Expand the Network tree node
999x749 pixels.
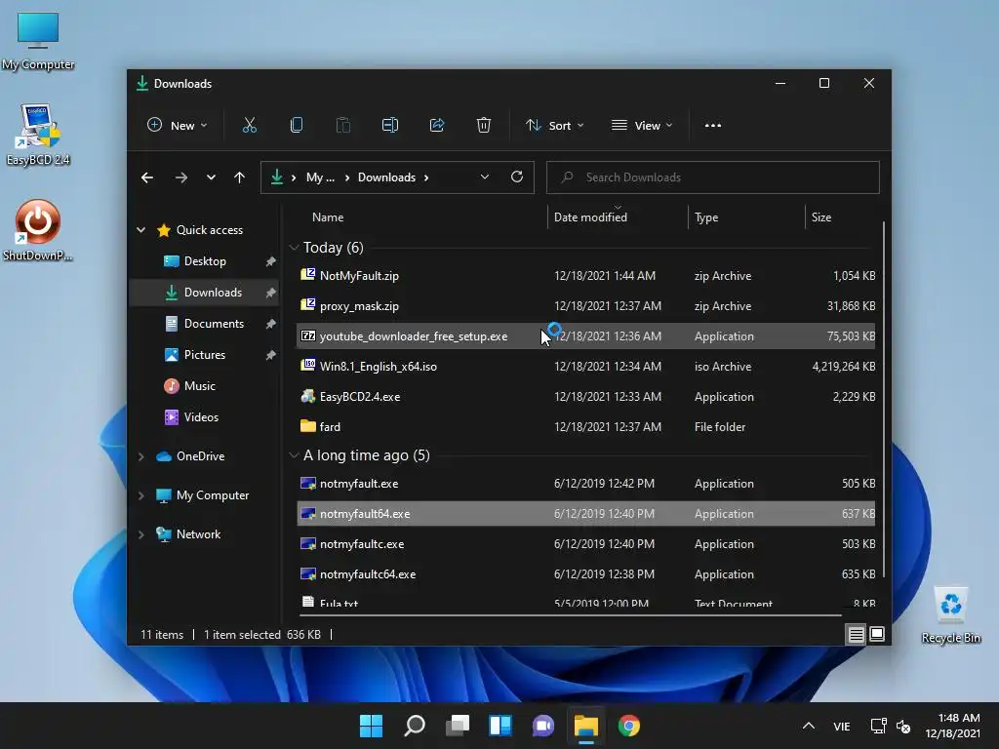point(140,534)
